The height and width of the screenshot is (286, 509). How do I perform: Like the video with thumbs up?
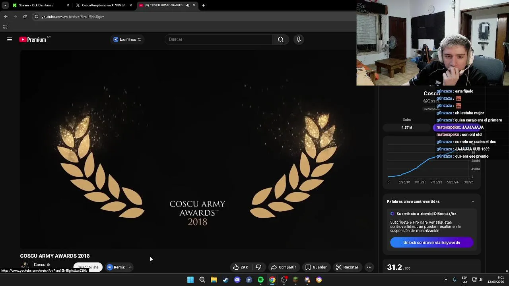pos(241,267)
